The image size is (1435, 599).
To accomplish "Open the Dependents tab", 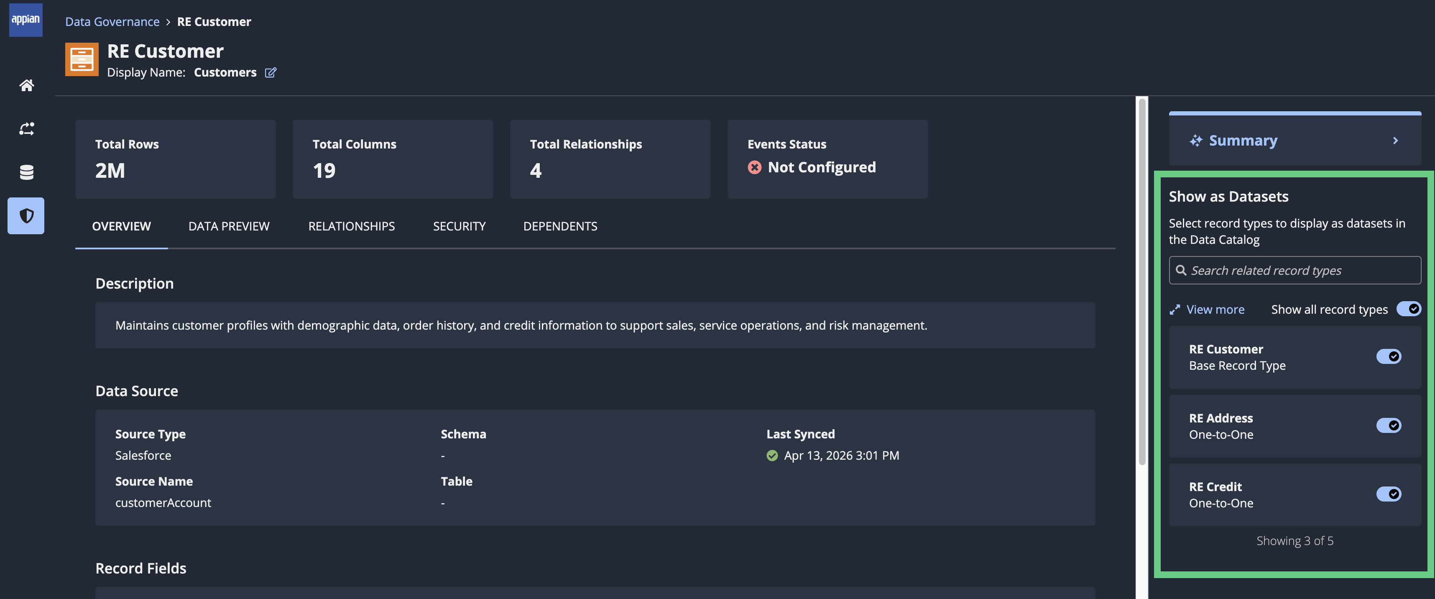I will pos(560,226).
